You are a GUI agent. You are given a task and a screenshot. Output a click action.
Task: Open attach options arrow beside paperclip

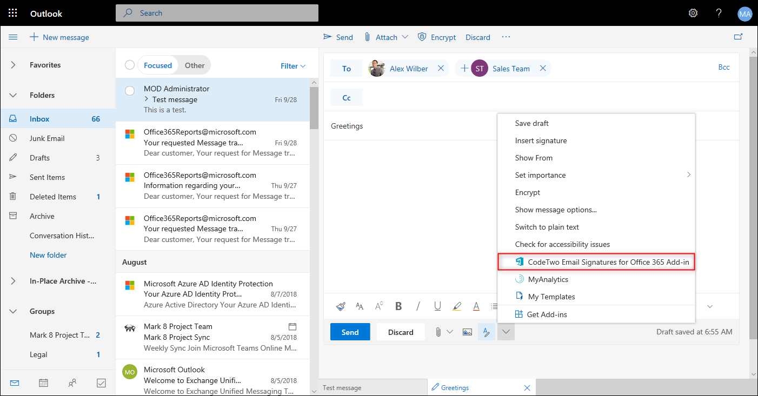click(450, 332)
